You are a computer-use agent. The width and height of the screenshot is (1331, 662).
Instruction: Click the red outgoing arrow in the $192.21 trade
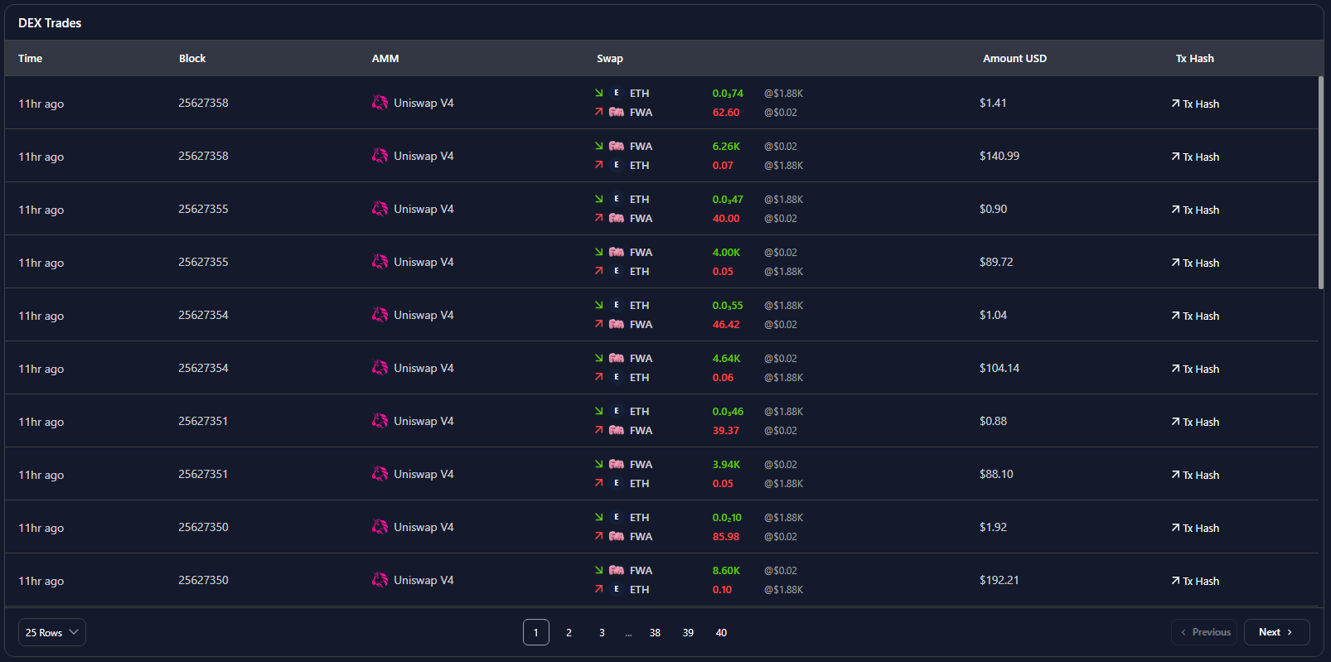click(598, 589)
